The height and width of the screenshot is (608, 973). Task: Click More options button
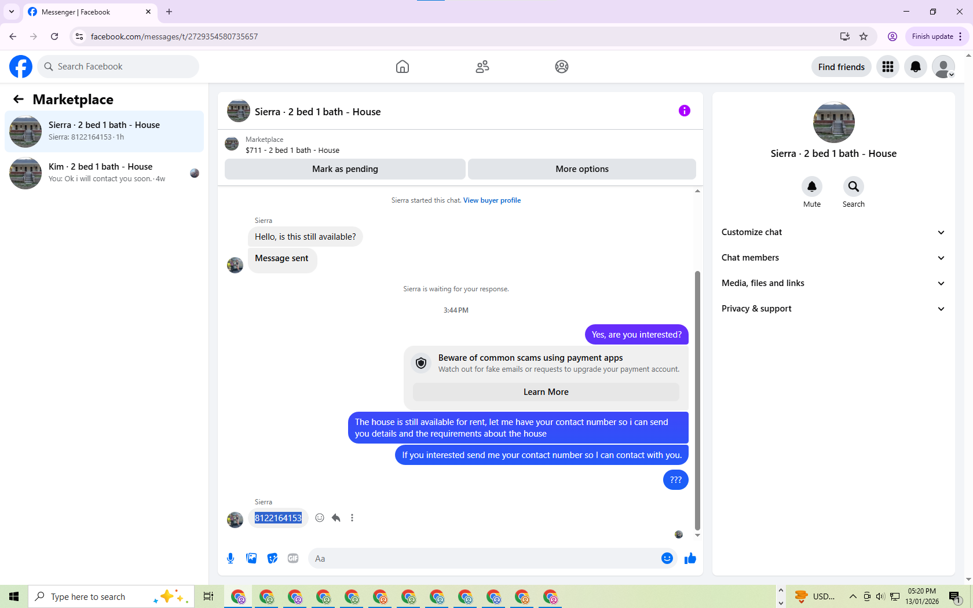[582, 169]
